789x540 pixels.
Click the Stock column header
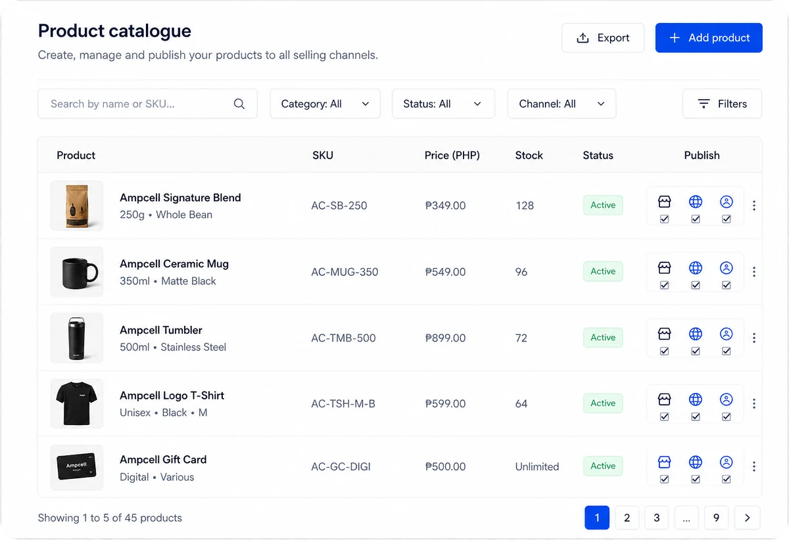click(529, 156)
